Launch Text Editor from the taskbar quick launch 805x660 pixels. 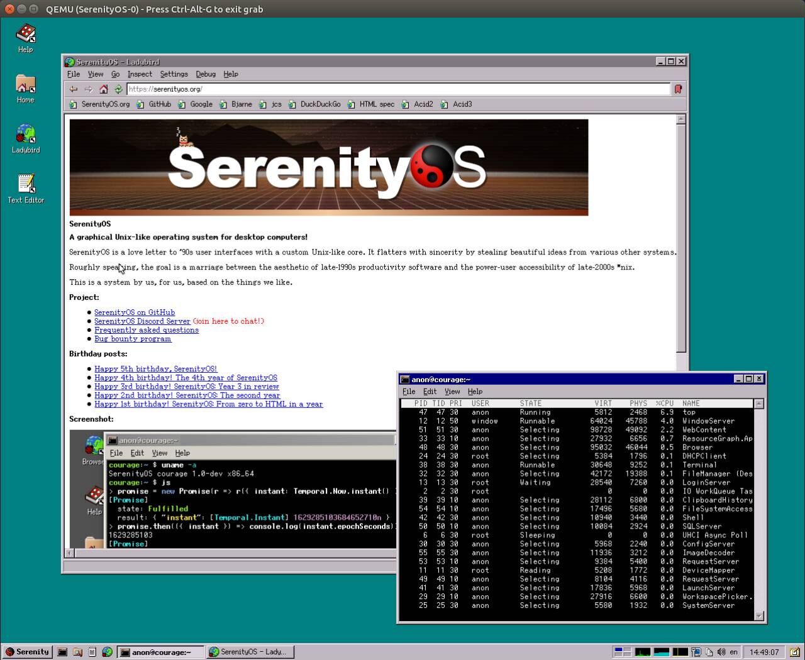(x=92, y=652)
